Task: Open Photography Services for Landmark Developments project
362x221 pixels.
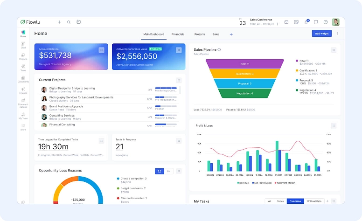Action: [81, 97]
